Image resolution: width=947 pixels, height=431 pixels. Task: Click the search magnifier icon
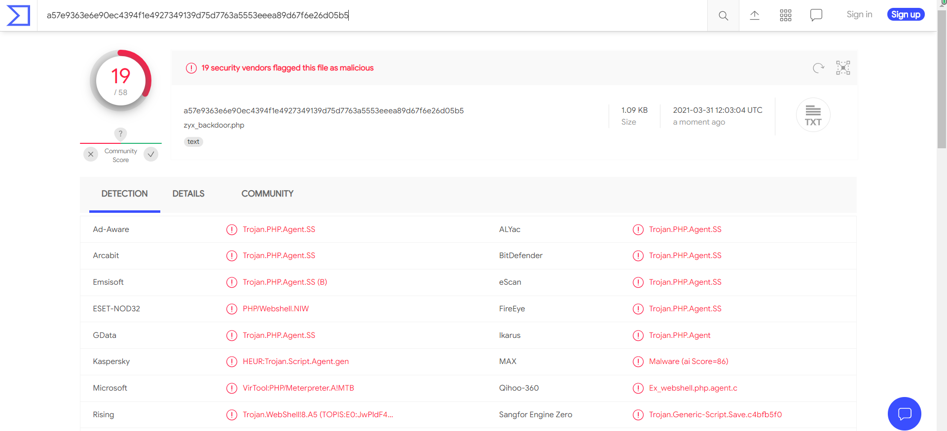[723, 15]
